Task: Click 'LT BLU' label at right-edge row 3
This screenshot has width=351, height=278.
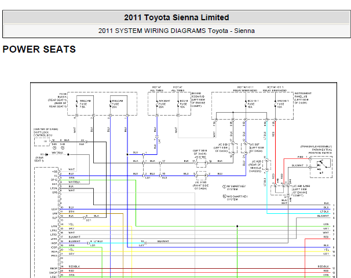Action: click(x=324, y=212)
